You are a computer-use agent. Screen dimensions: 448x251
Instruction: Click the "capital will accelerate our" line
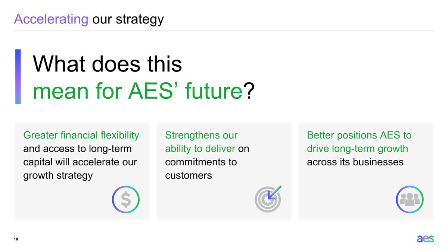(80, 162)
